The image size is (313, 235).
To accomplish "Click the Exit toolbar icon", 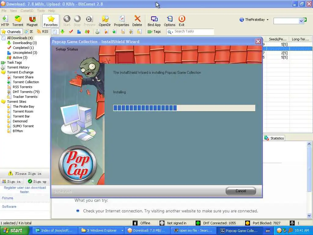I will click(x=182, y=21).
